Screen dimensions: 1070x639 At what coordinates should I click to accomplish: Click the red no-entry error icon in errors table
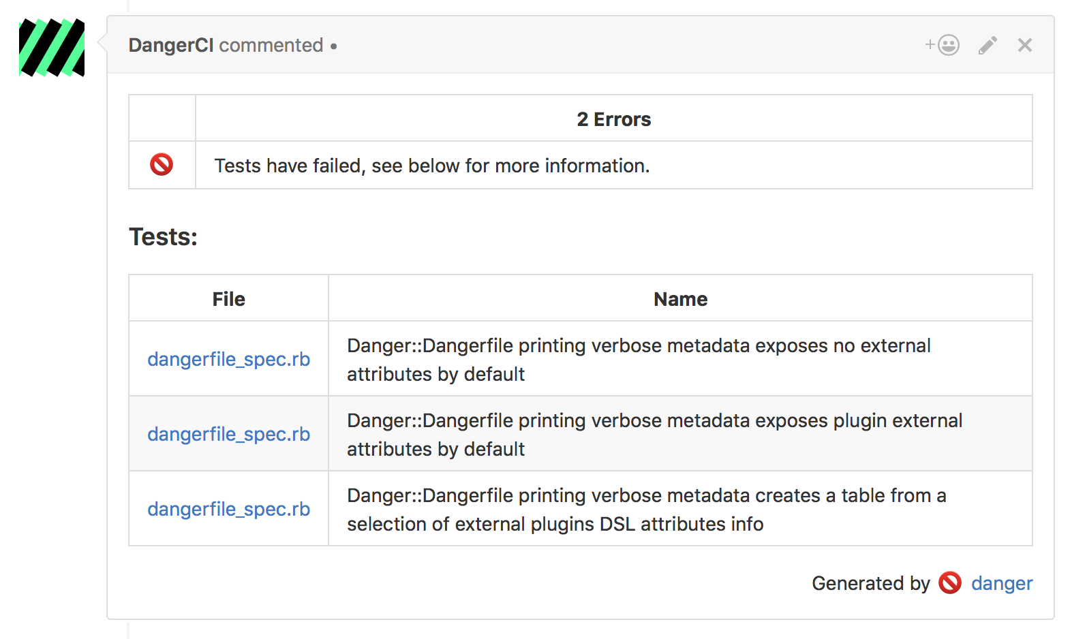(162, 165)
